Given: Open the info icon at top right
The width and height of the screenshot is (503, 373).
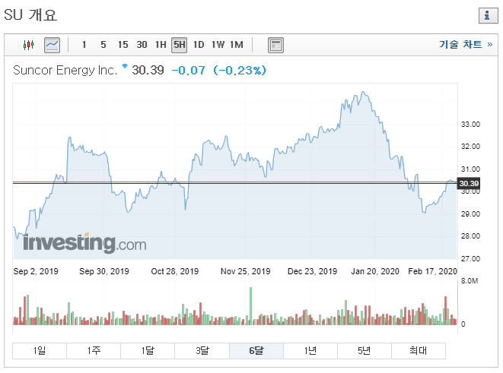Looking at the screenshot, I should (488, 15).
